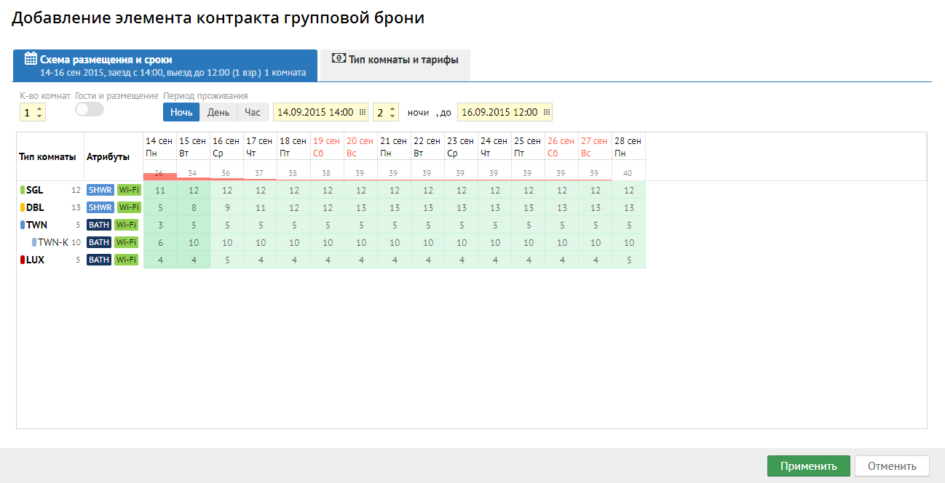Click BATH attribute badge on LUX row
Image resolution: width=945 pixels, height=483 pixels.
click(x=99, y=260)
